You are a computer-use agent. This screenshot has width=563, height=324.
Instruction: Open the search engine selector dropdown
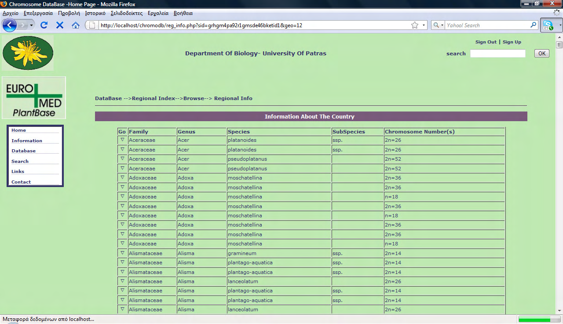[x=438, y=25]
